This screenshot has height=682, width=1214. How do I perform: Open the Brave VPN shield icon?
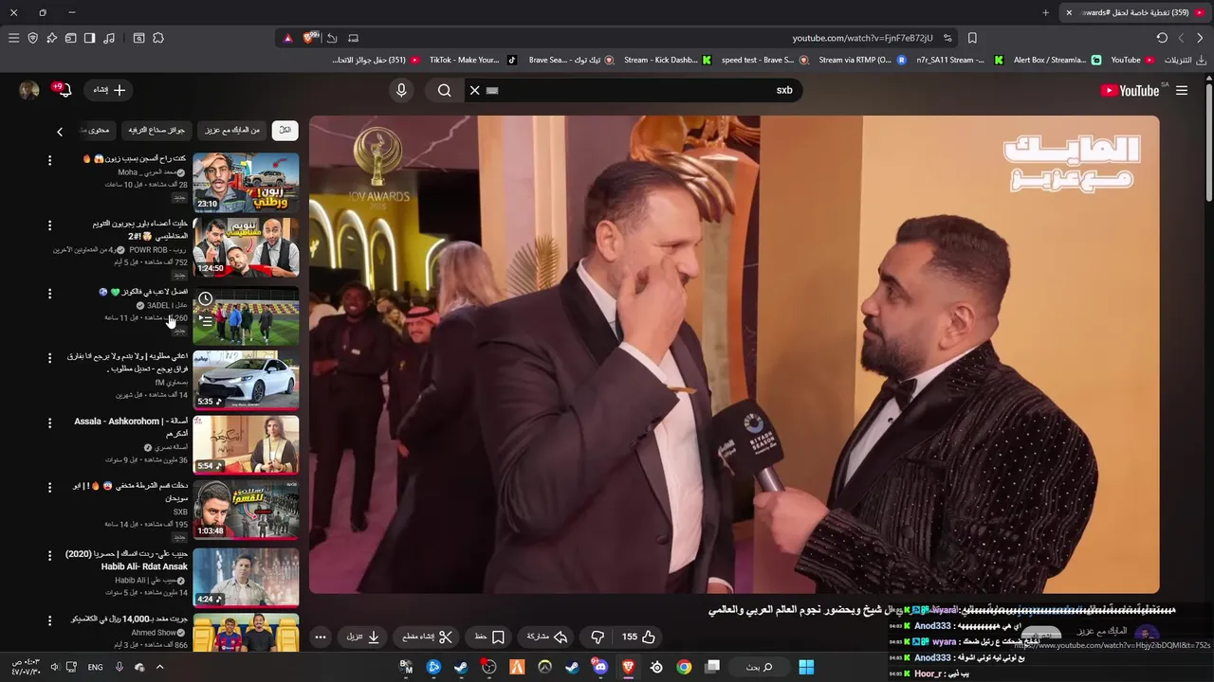32,38
